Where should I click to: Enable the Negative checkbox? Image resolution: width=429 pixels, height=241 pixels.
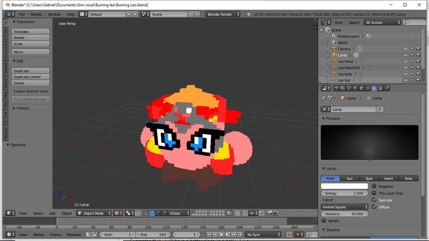[x=374, y=186]
